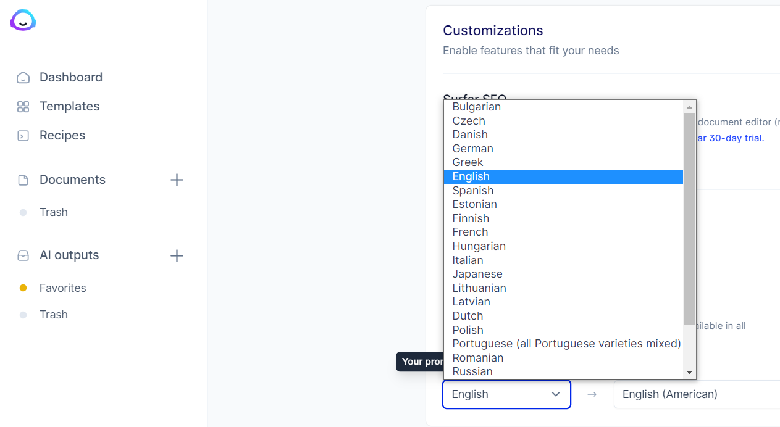
Task: Click the Jasper logo icon
Action: (x=23, y=20)
